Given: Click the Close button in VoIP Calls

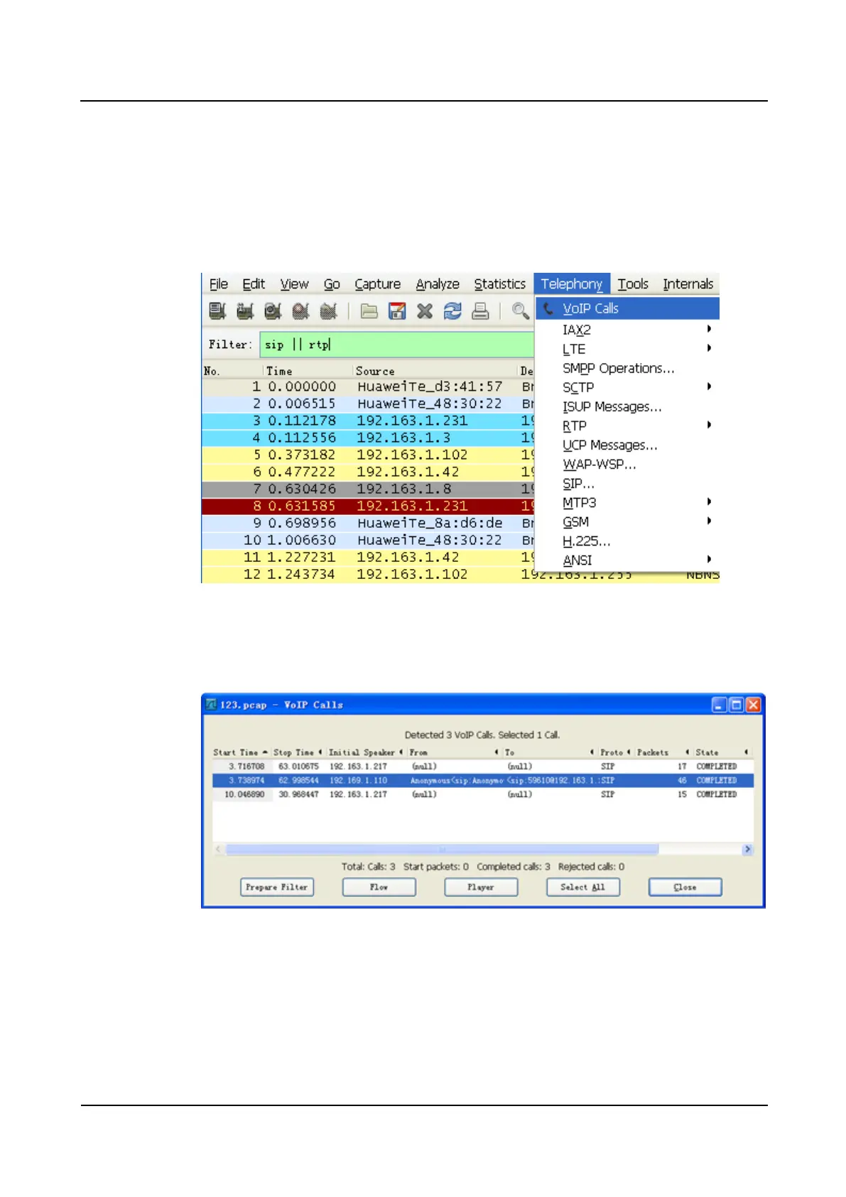Looking at the screenshot, I should (685, 887).
